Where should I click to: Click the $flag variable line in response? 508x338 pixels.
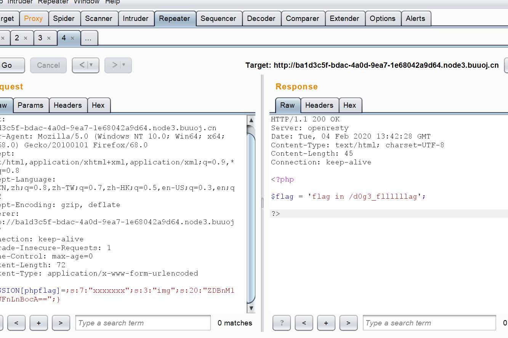[x=348, y=196]
